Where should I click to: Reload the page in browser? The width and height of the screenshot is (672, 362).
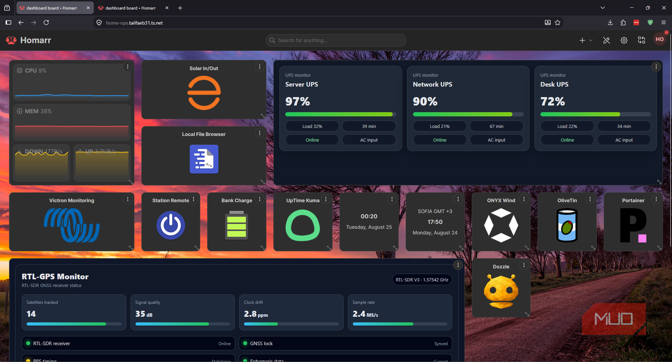(46, 23)
